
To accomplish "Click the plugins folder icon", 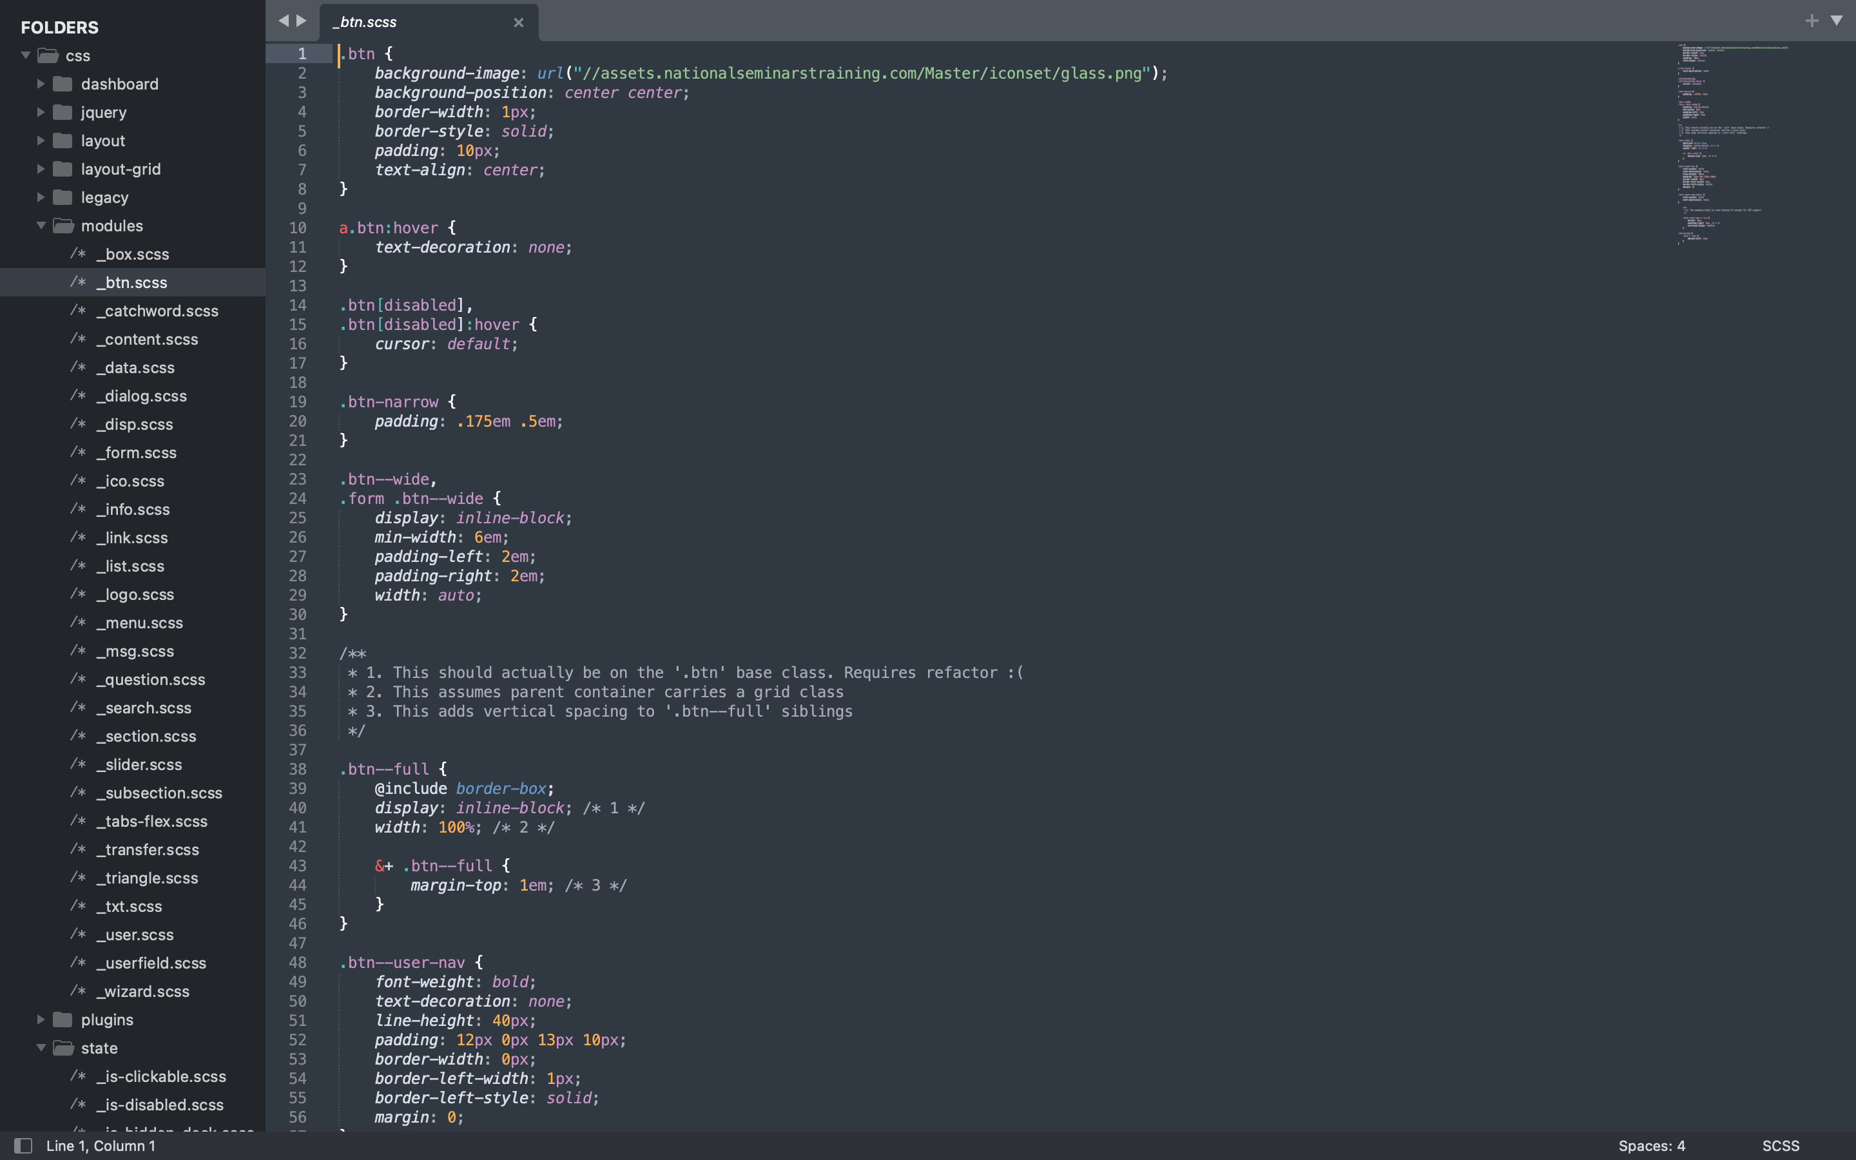I will click(x=63, y=1020).
